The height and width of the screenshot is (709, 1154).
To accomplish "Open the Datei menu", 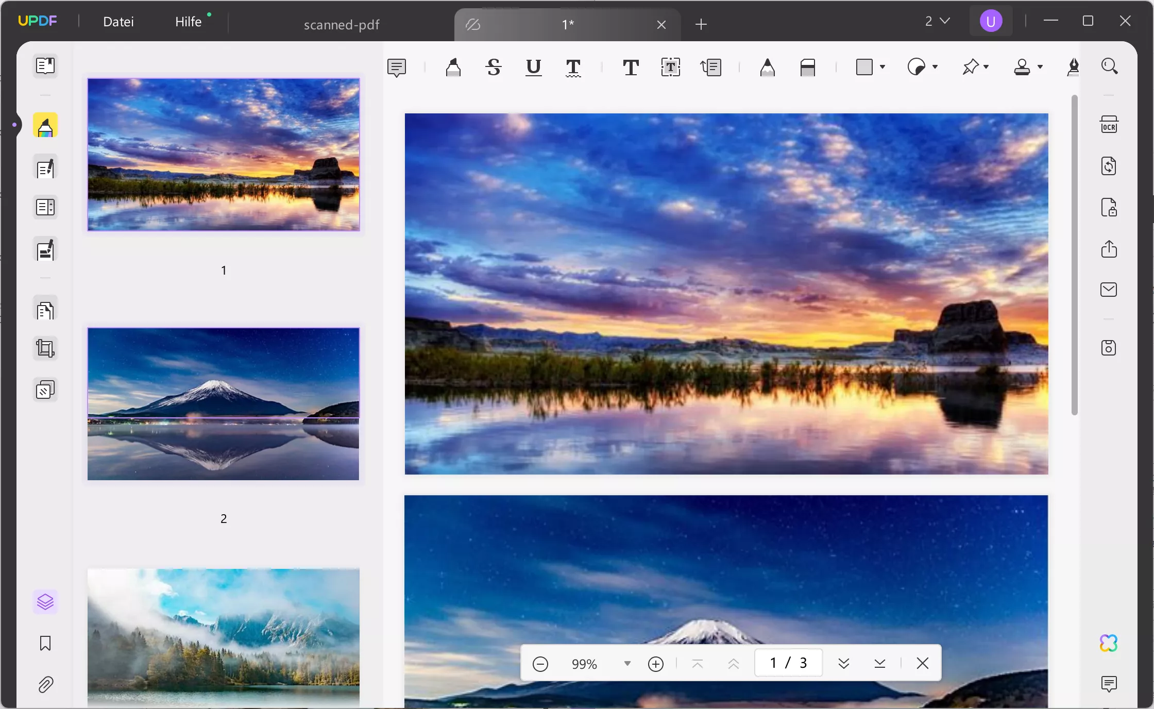I will point(118,22).
